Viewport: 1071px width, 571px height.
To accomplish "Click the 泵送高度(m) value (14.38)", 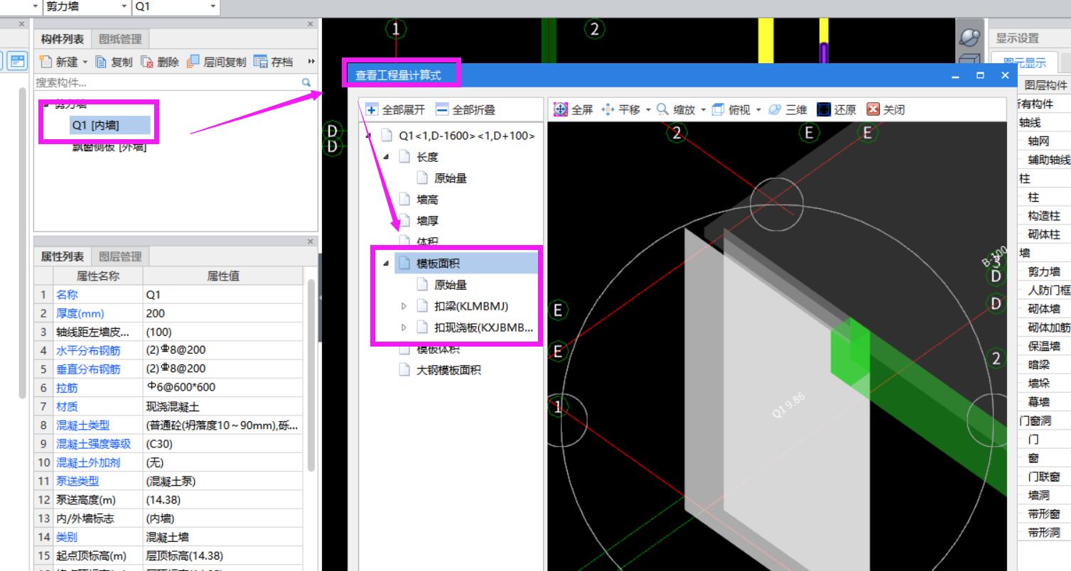I will tap(223, 501).
